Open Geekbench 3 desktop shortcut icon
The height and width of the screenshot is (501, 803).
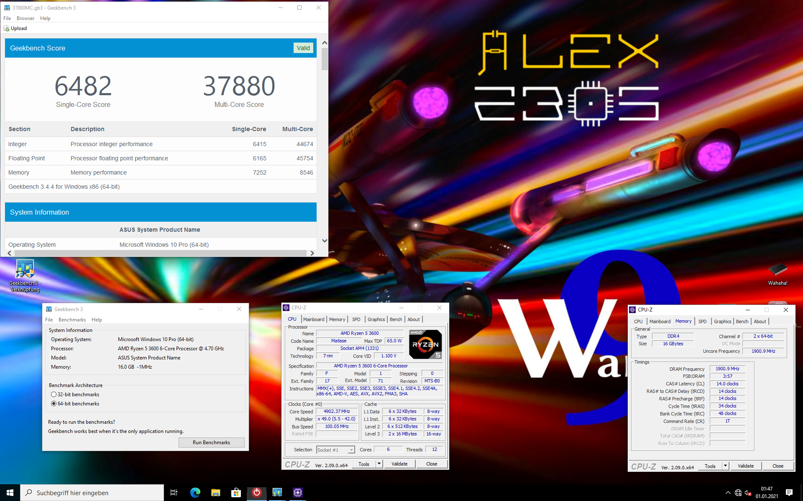(x=25, y=269)
